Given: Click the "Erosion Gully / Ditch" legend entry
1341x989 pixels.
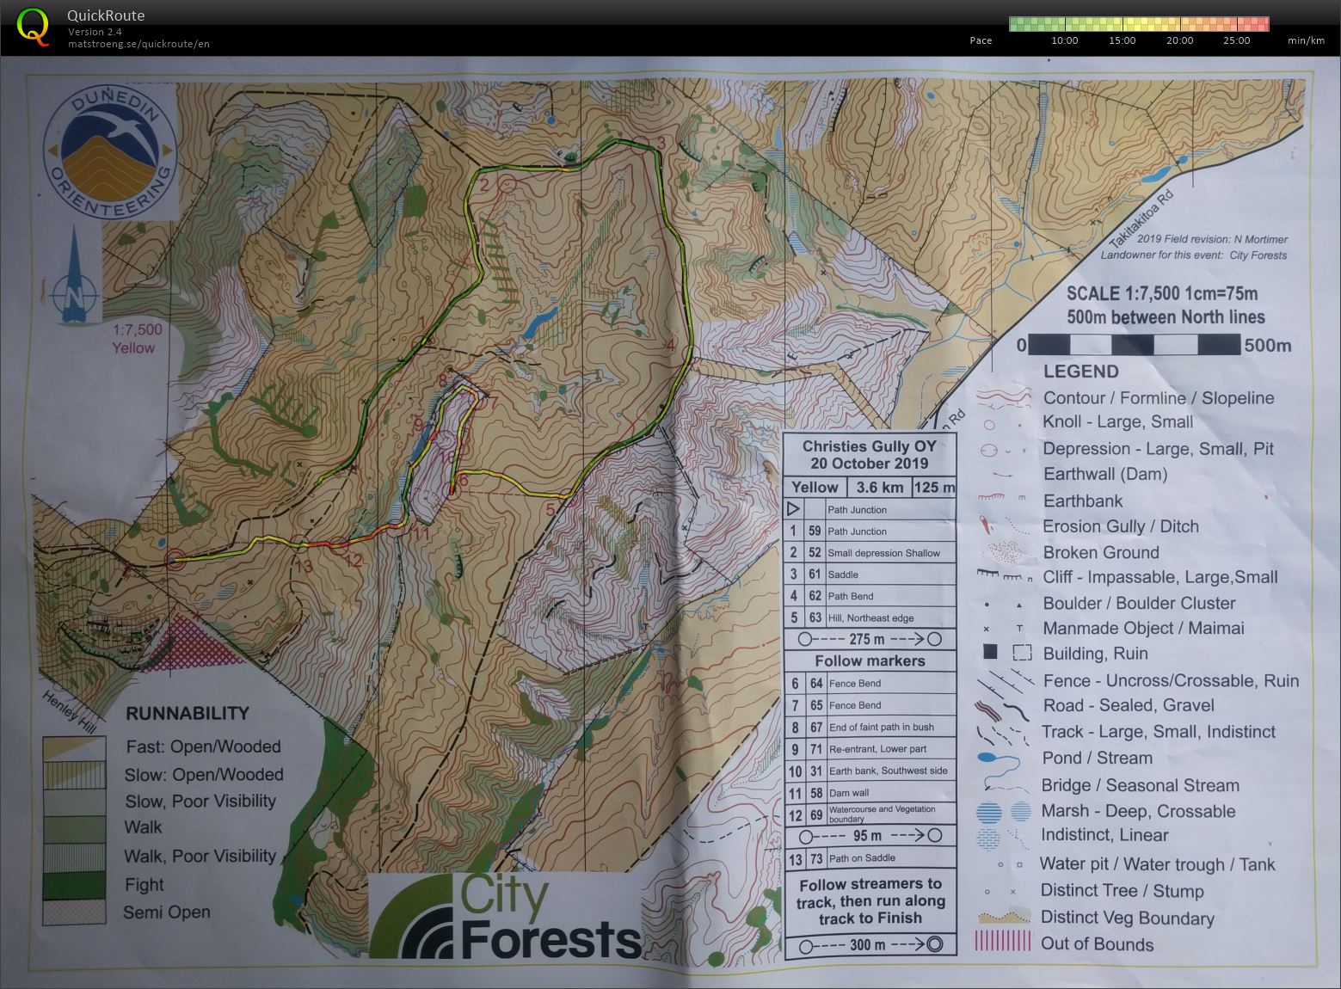Looking at the screenshot, I should point(1120,526).
